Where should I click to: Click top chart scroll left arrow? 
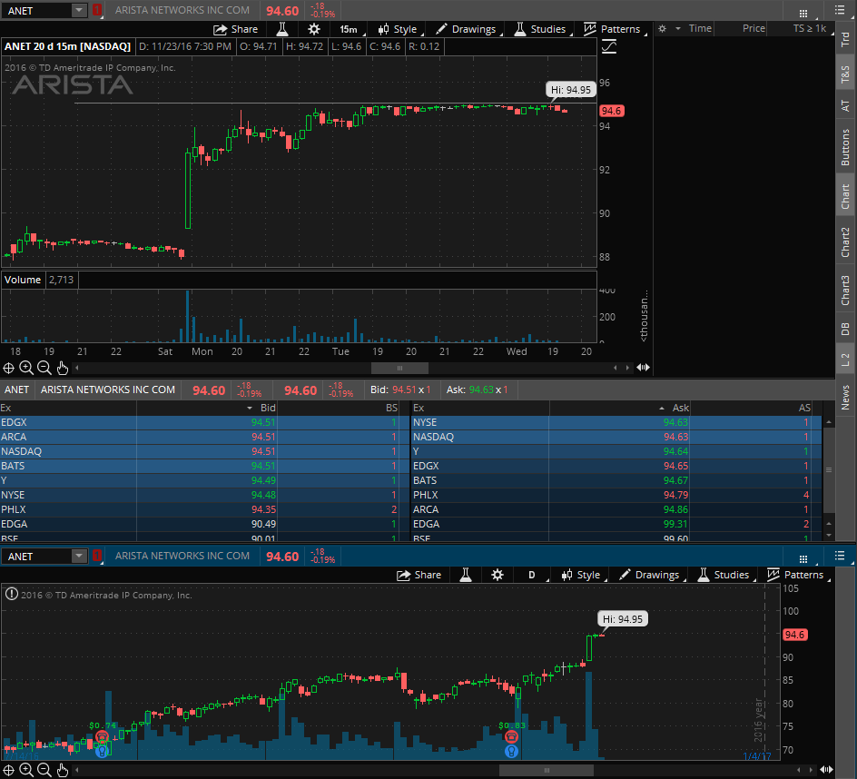pos(76,368)
